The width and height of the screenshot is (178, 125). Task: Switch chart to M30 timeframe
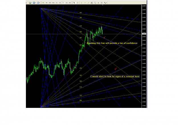pyautogui.click(x=53, y=3)
